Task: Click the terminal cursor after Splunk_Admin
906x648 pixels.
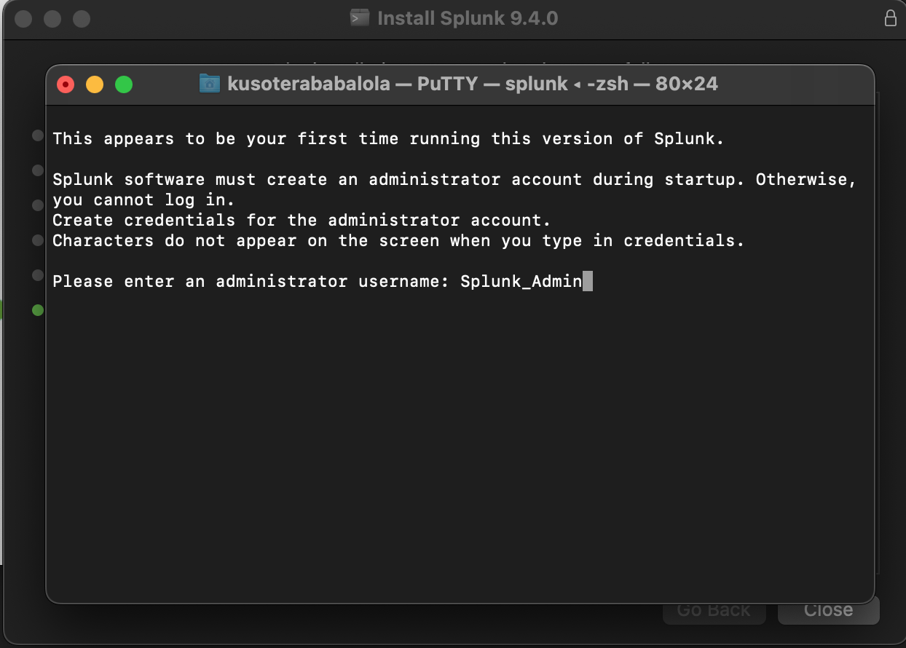Action: pyautogui.click(x=587, y=281)
